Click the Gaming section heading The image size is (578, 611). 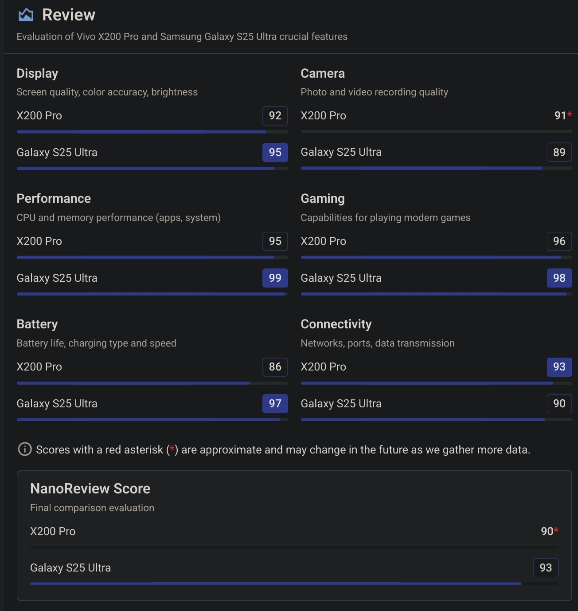coord(322,199)
